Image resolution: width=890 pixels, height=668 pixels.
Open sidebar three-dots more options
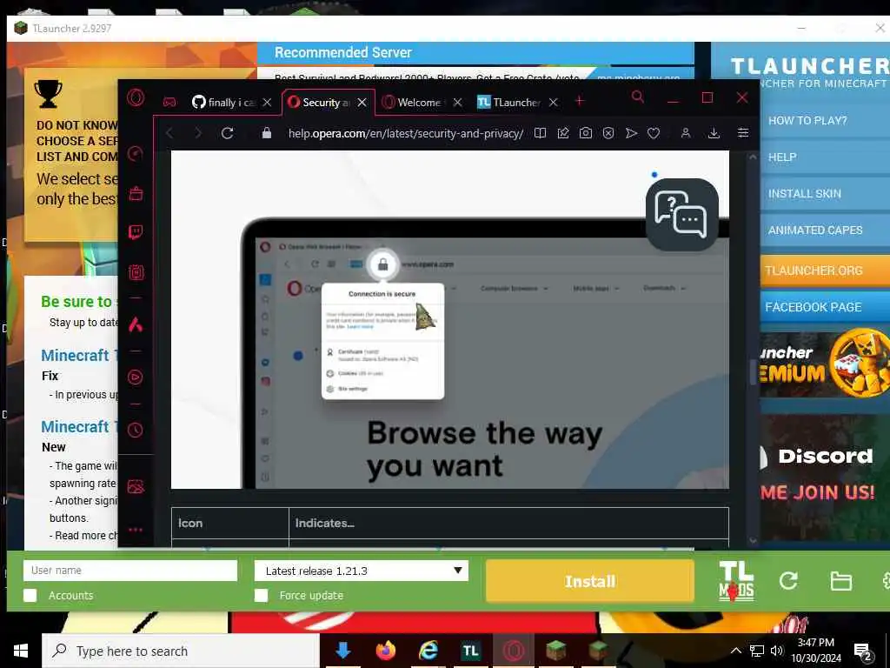coord(136,530)
